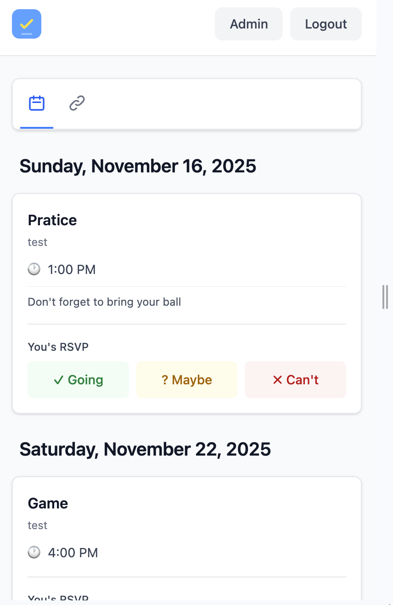The width and height of the screenshot is (393, 605).
Task: Click the blue checkmark app logo
Action: 26,23
